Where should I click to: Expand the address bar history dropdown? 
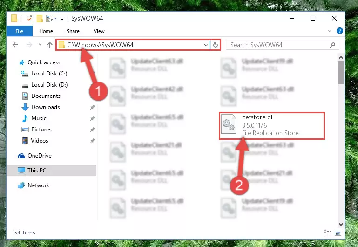pos(206,45)
